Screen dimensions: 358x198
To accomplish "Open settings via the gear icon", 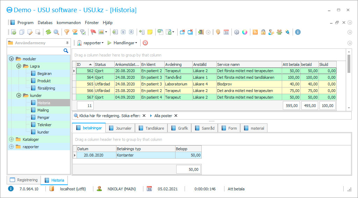I will (237, 32).
